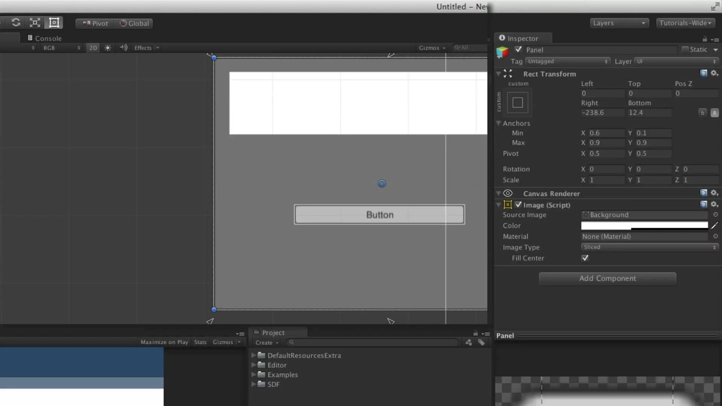Viewport: 722px width, 406px height.
Task: Open the white Color swatch
Action: point(644,226)
